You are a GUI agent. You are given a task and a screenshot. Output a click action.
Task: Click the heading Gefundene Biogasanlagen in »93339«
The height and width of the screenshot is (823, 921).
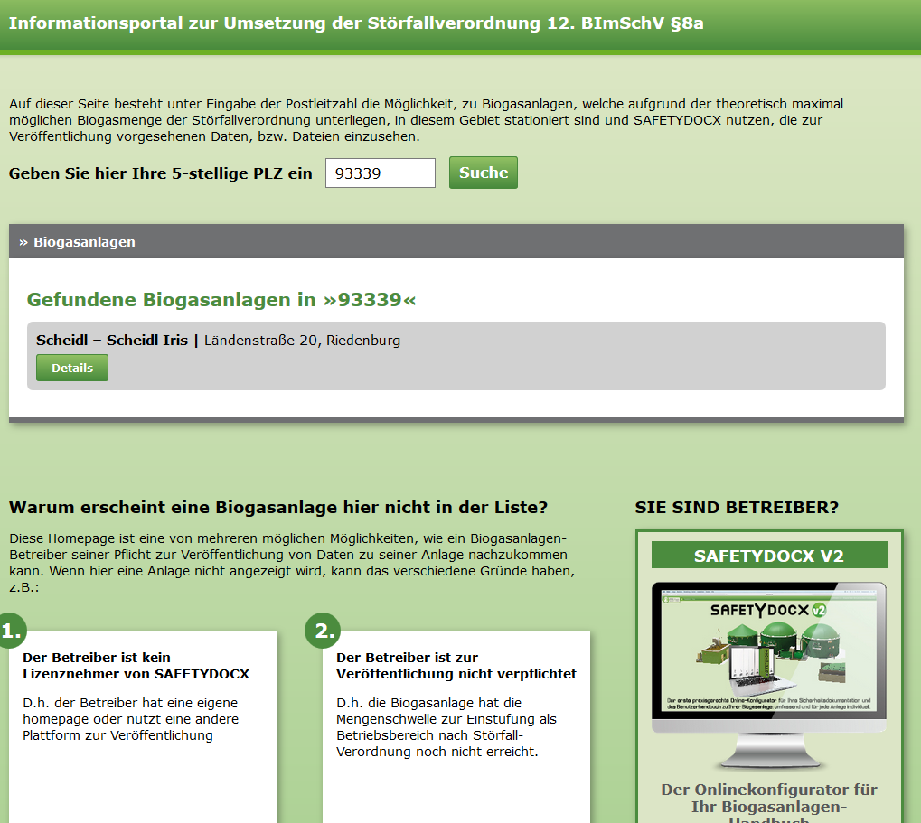[x=221, y=299]
